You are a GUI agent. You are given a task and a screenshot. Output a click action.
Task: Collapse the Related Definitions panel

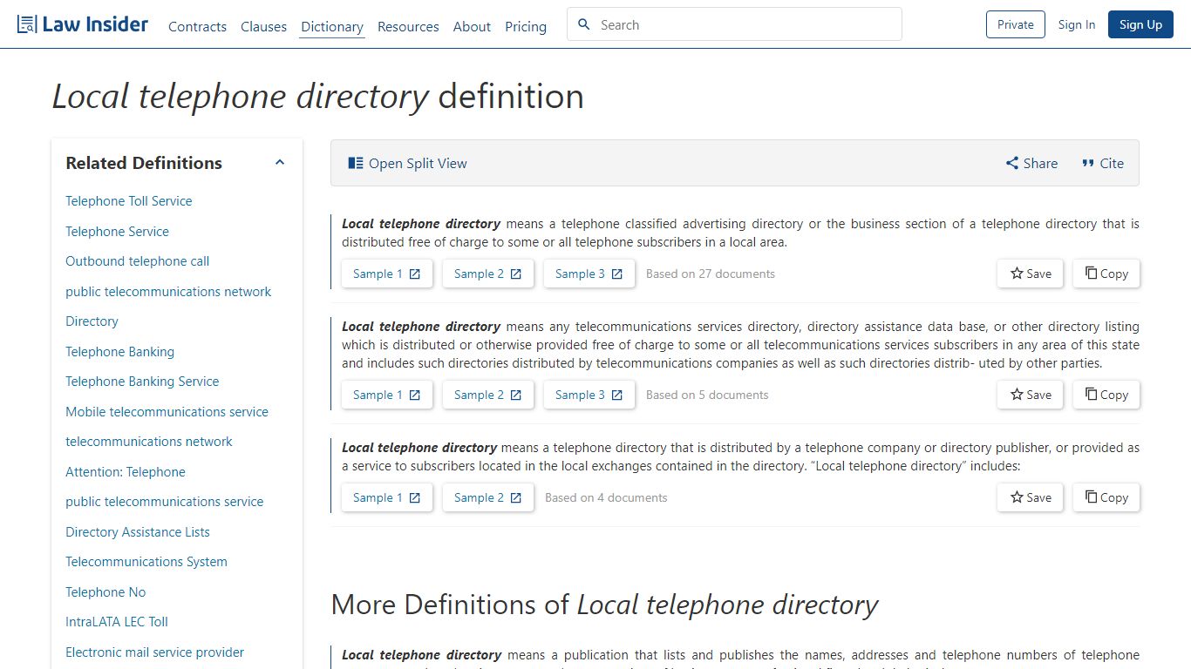pos(280,162)
